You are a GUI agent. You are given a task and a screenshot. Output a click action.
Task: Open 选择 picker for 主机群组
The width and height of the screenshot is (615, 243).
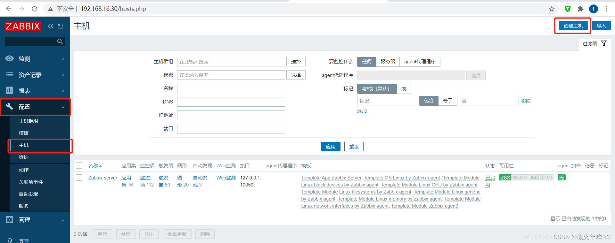[x=296, y=62]
